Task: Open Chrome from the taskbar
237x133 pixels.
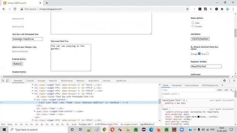Action: [104, 130]
